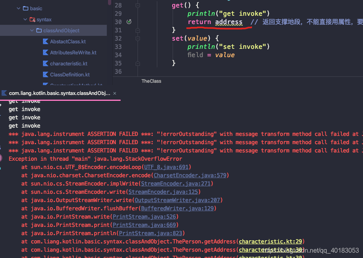The image size is (363, 258).
Task: Open OutputStreamWriter.java:207 link
Action: 177,200
